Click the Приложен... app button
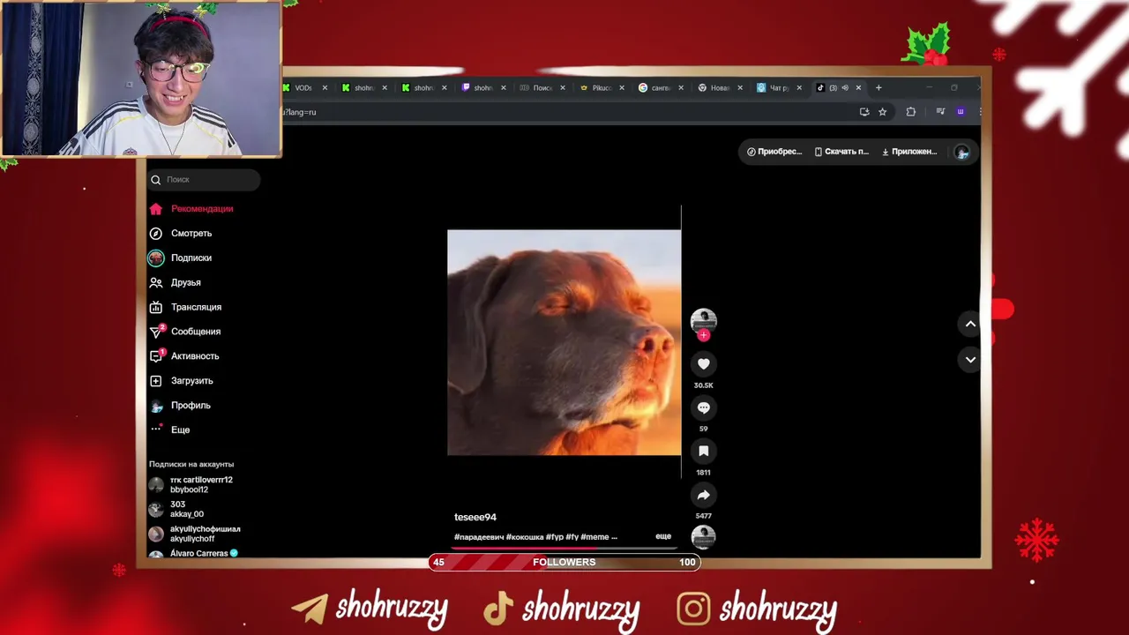 coord(909,152)
